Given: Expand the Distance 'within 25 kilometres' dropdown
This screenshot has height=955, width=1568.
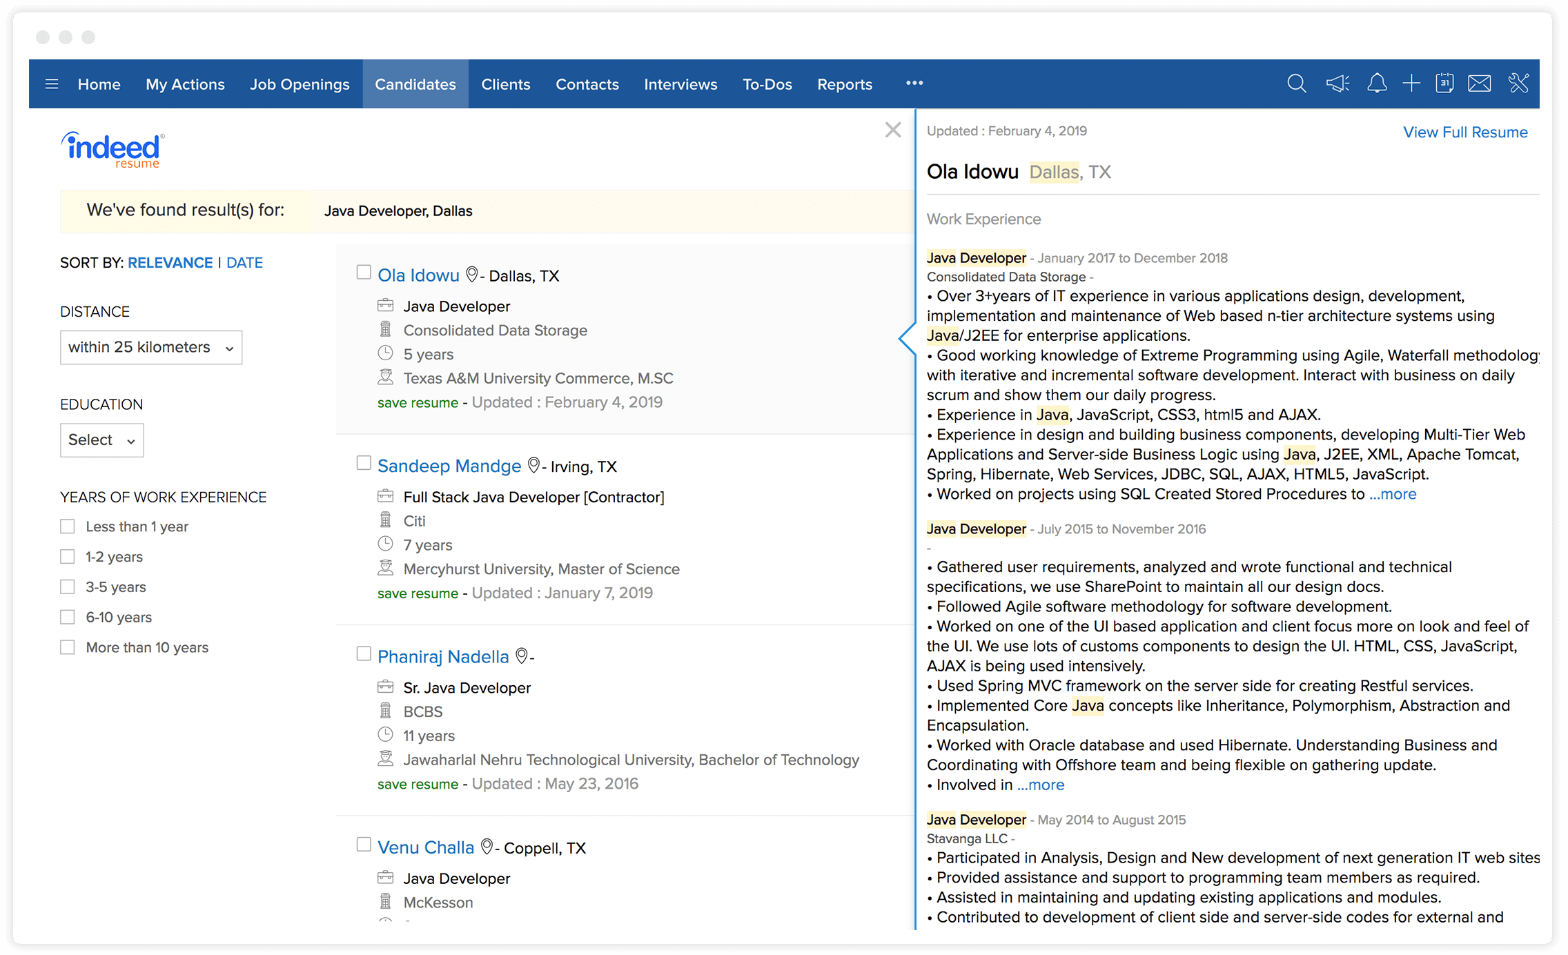Looking at the screenshot, I should [x=151, y=346].
